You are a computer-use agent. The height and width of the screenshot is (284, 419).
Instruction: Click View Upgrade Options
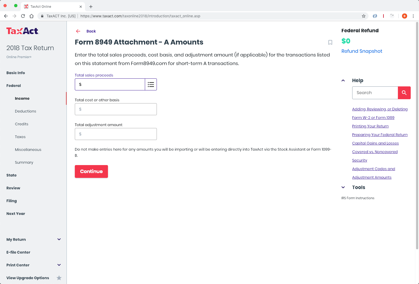pos(28,278)
